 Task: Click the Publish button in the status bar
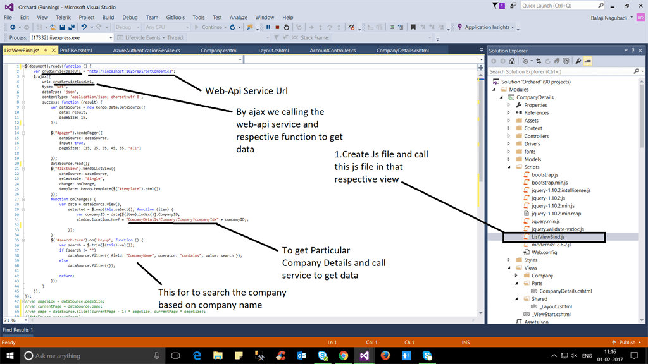626,341
